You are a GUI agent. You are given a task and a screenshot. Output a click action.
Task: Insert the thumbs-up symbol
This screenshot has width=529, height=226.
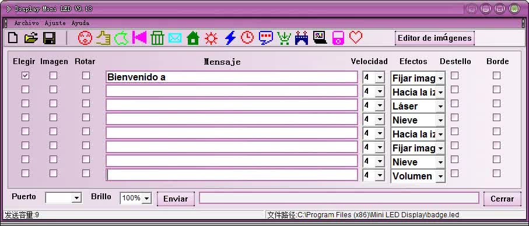tap(103, 38)
